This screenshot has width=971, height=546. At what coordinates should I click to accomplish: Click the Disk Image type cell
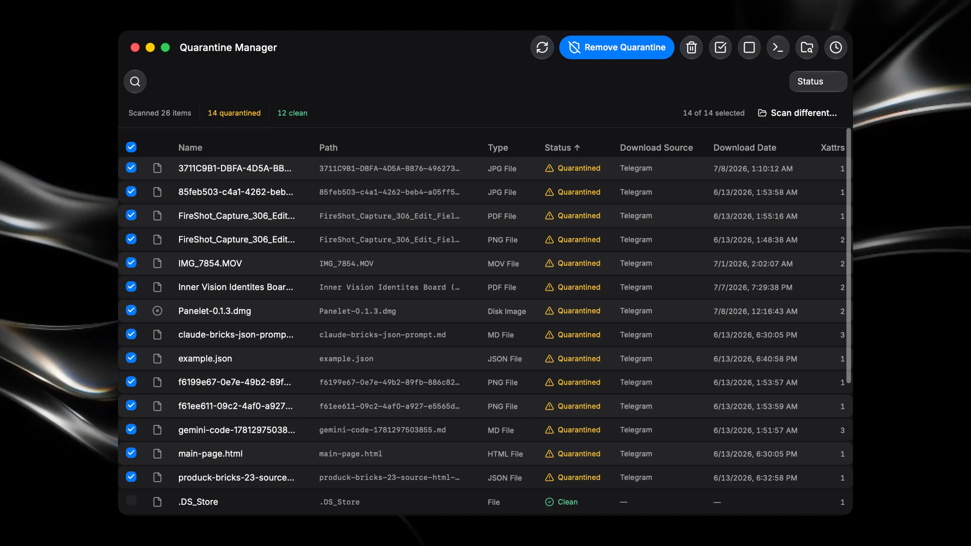(x=507, y=311)
